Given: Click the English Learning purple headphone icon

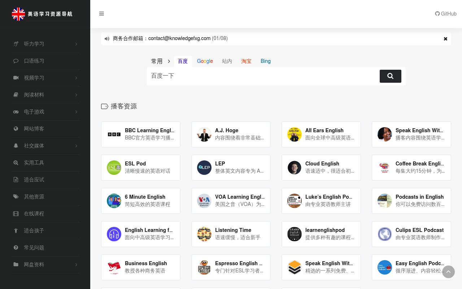Looking at the screenshot, I should point(114,234).
